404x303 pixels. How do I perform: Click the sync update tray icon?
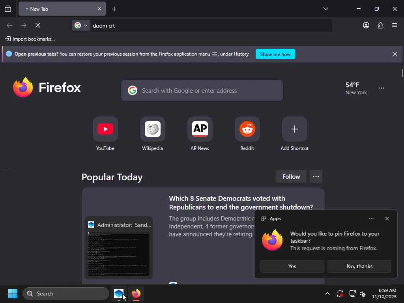(x=340, y=294)
